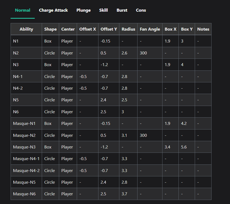Click the Ability column header
This screenshot has width=230, height=204.
(x=26, y=29)
